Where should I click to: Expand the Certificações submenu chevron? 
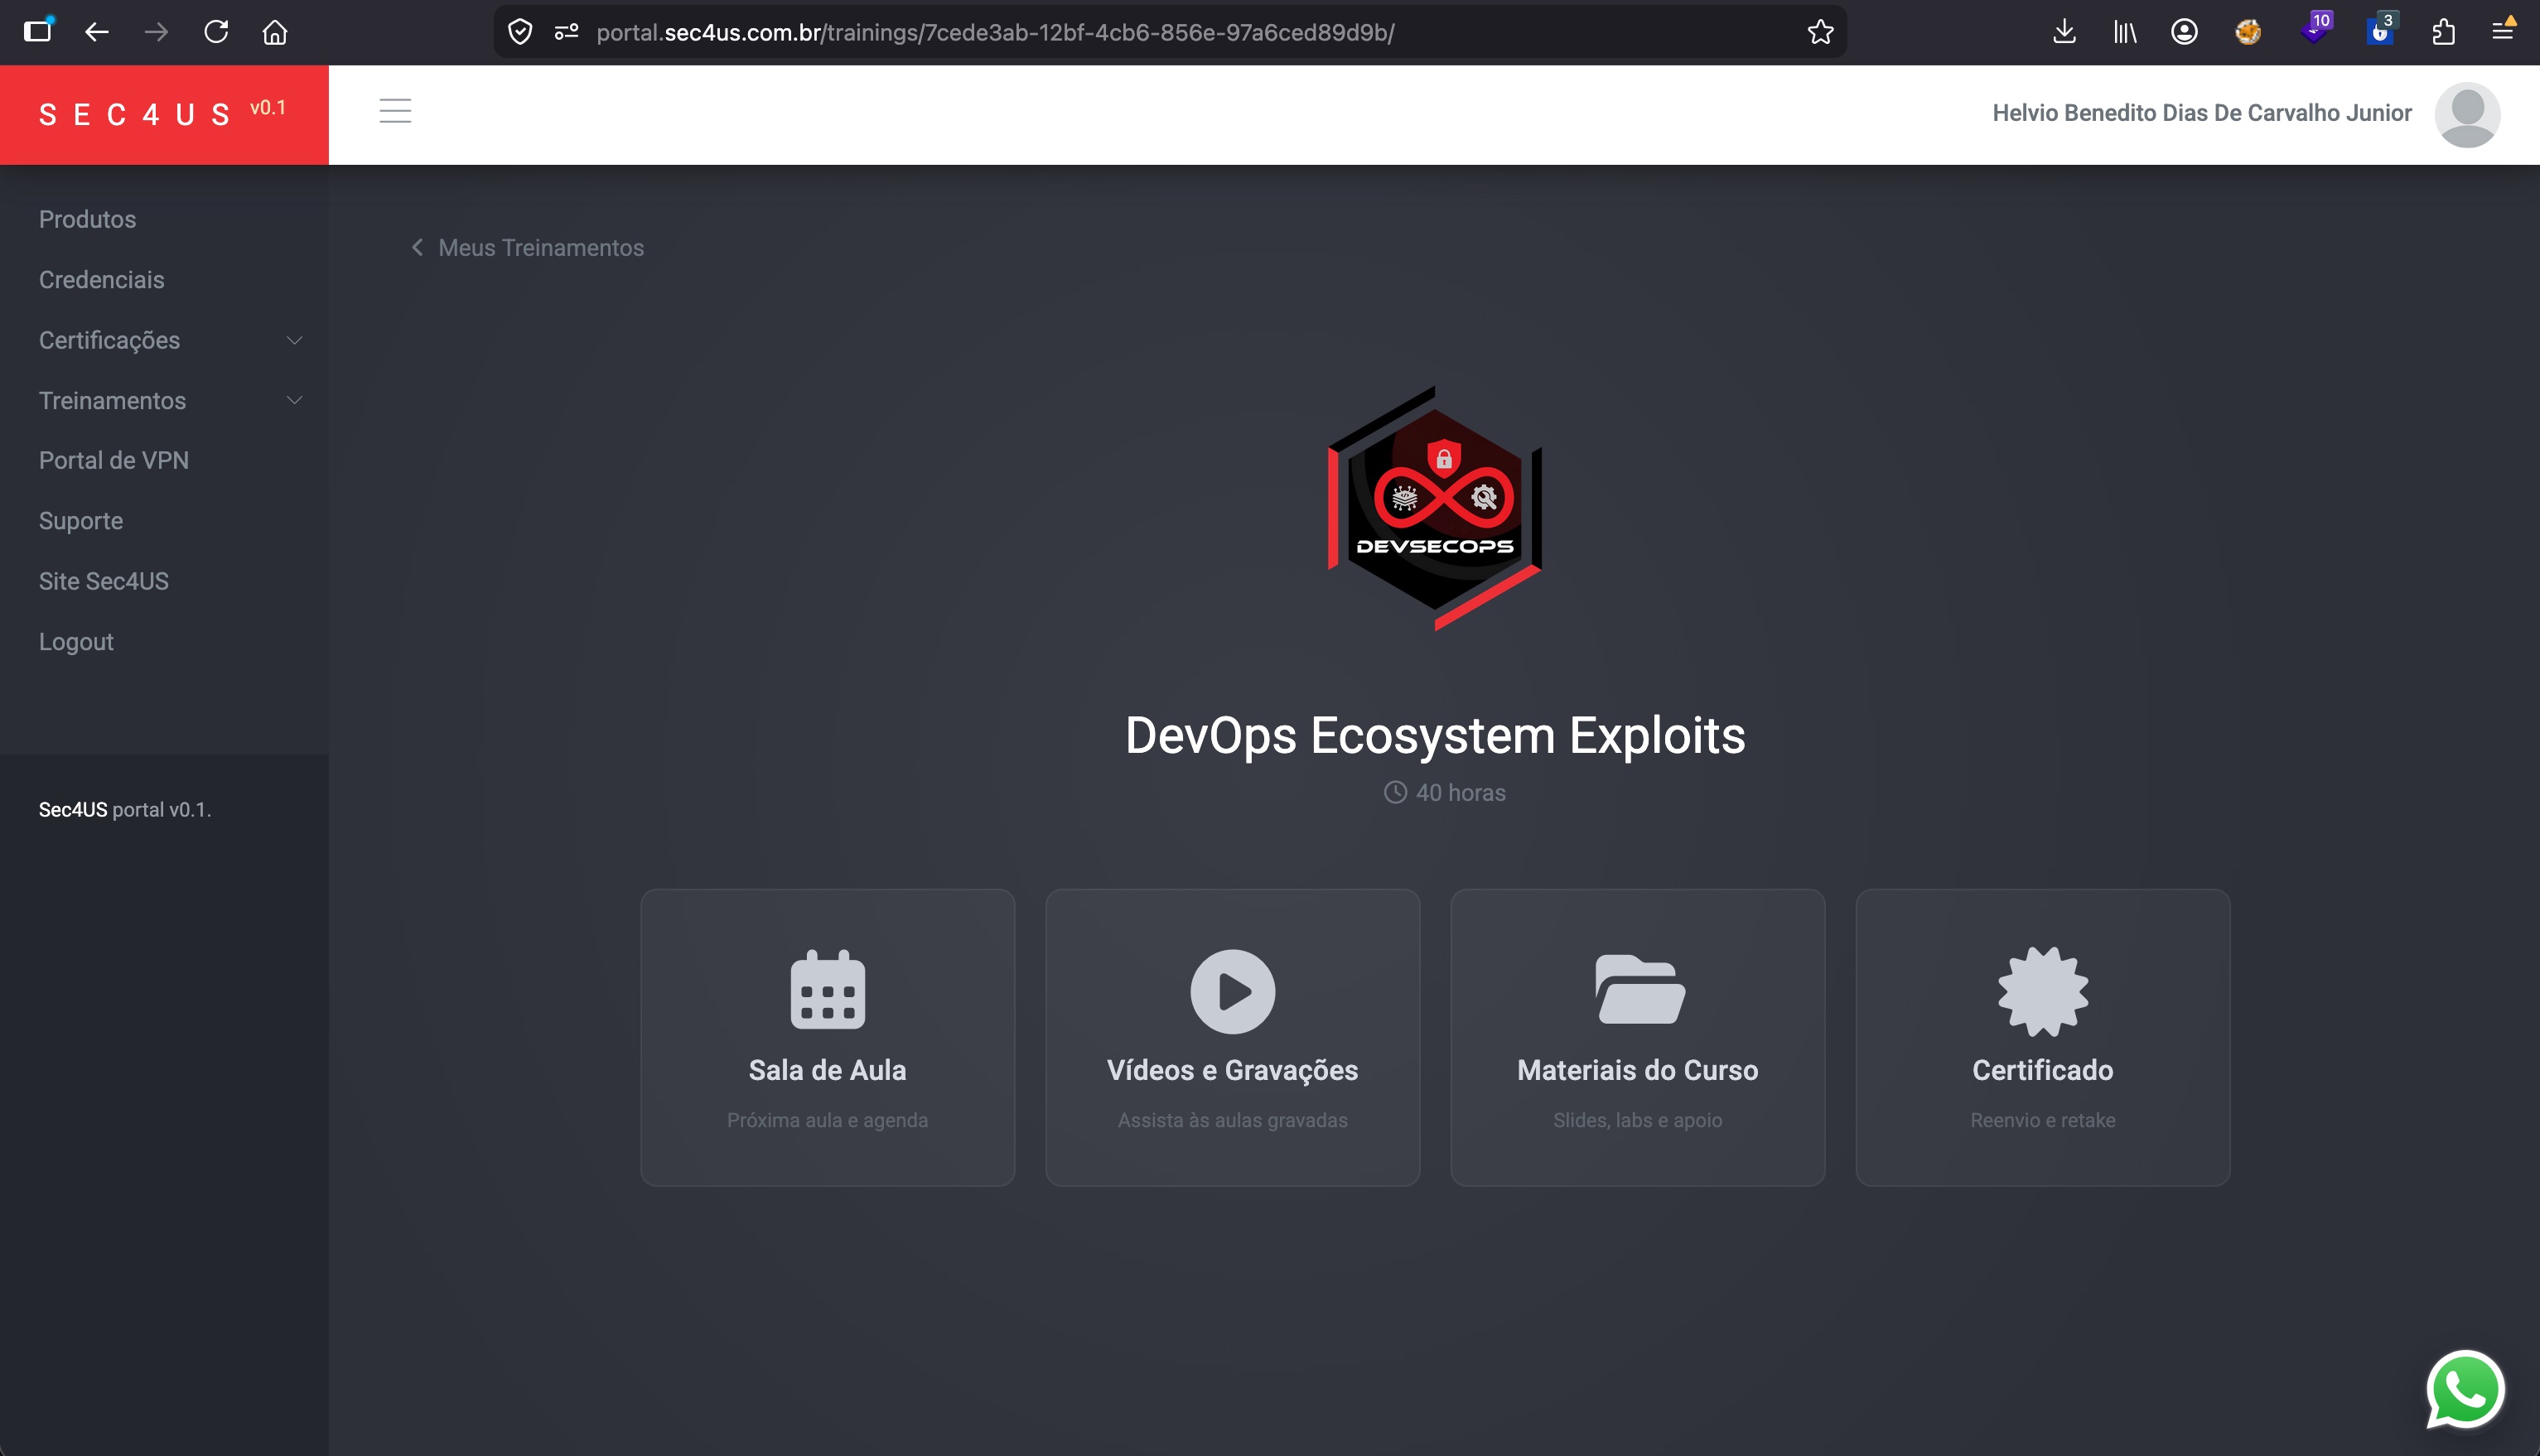294,340
